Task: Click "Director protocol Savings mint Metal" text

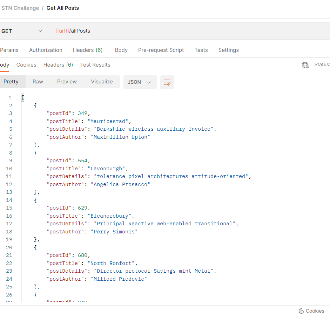Action: click(x=154, y=271)
